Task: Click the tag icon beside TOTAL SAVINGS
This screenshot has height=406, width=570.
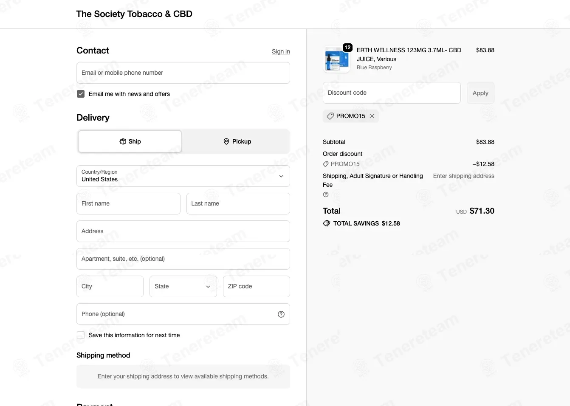Action: point(327,223)
